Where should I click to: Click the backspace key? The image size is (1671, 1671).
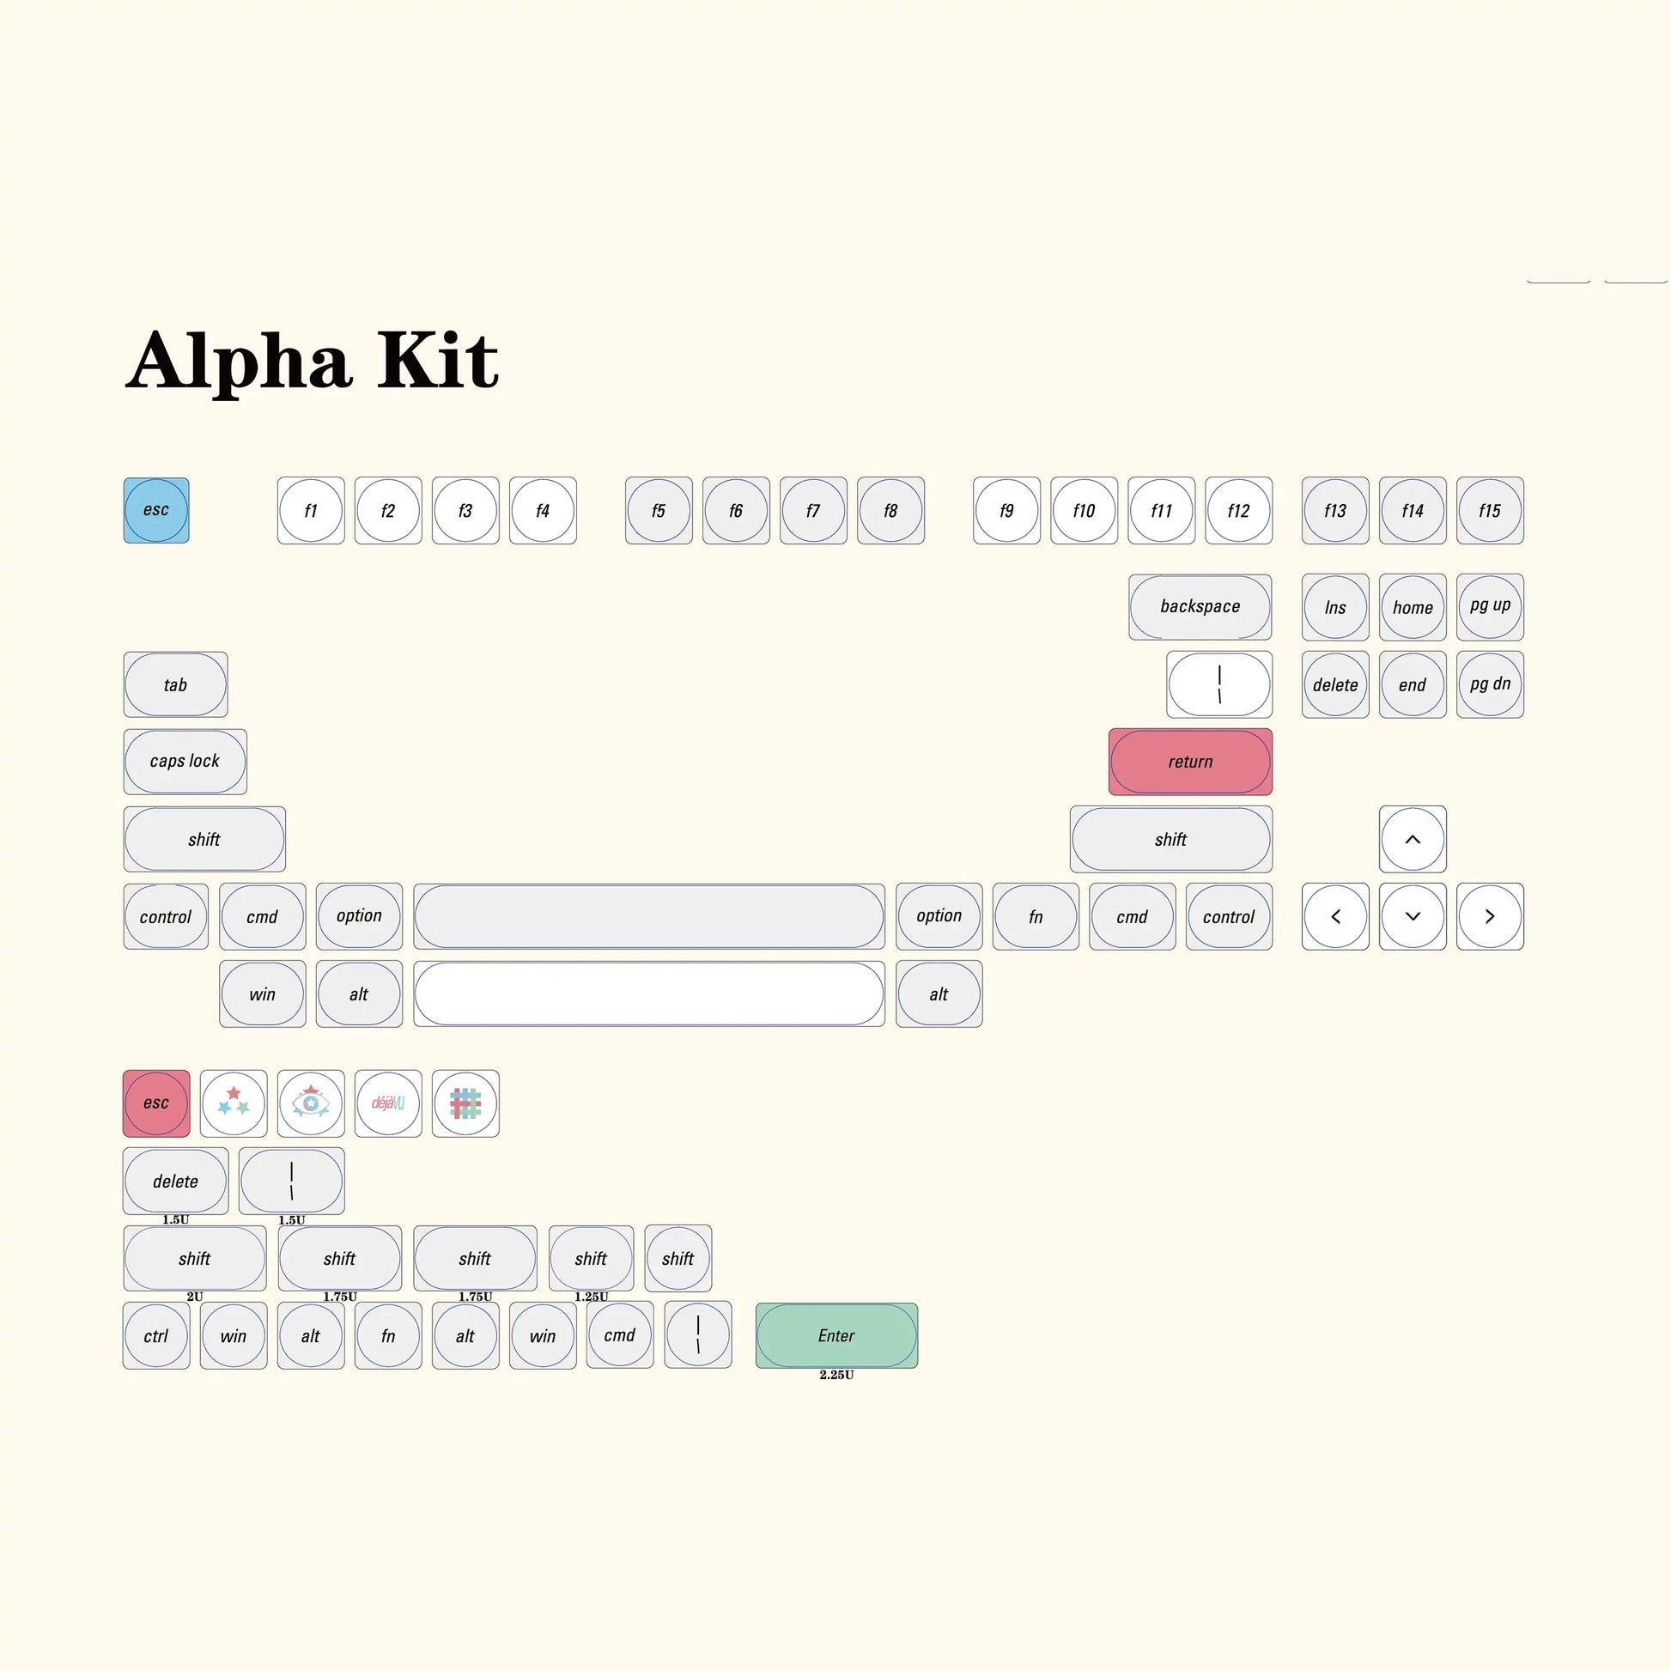(1200, 606)
